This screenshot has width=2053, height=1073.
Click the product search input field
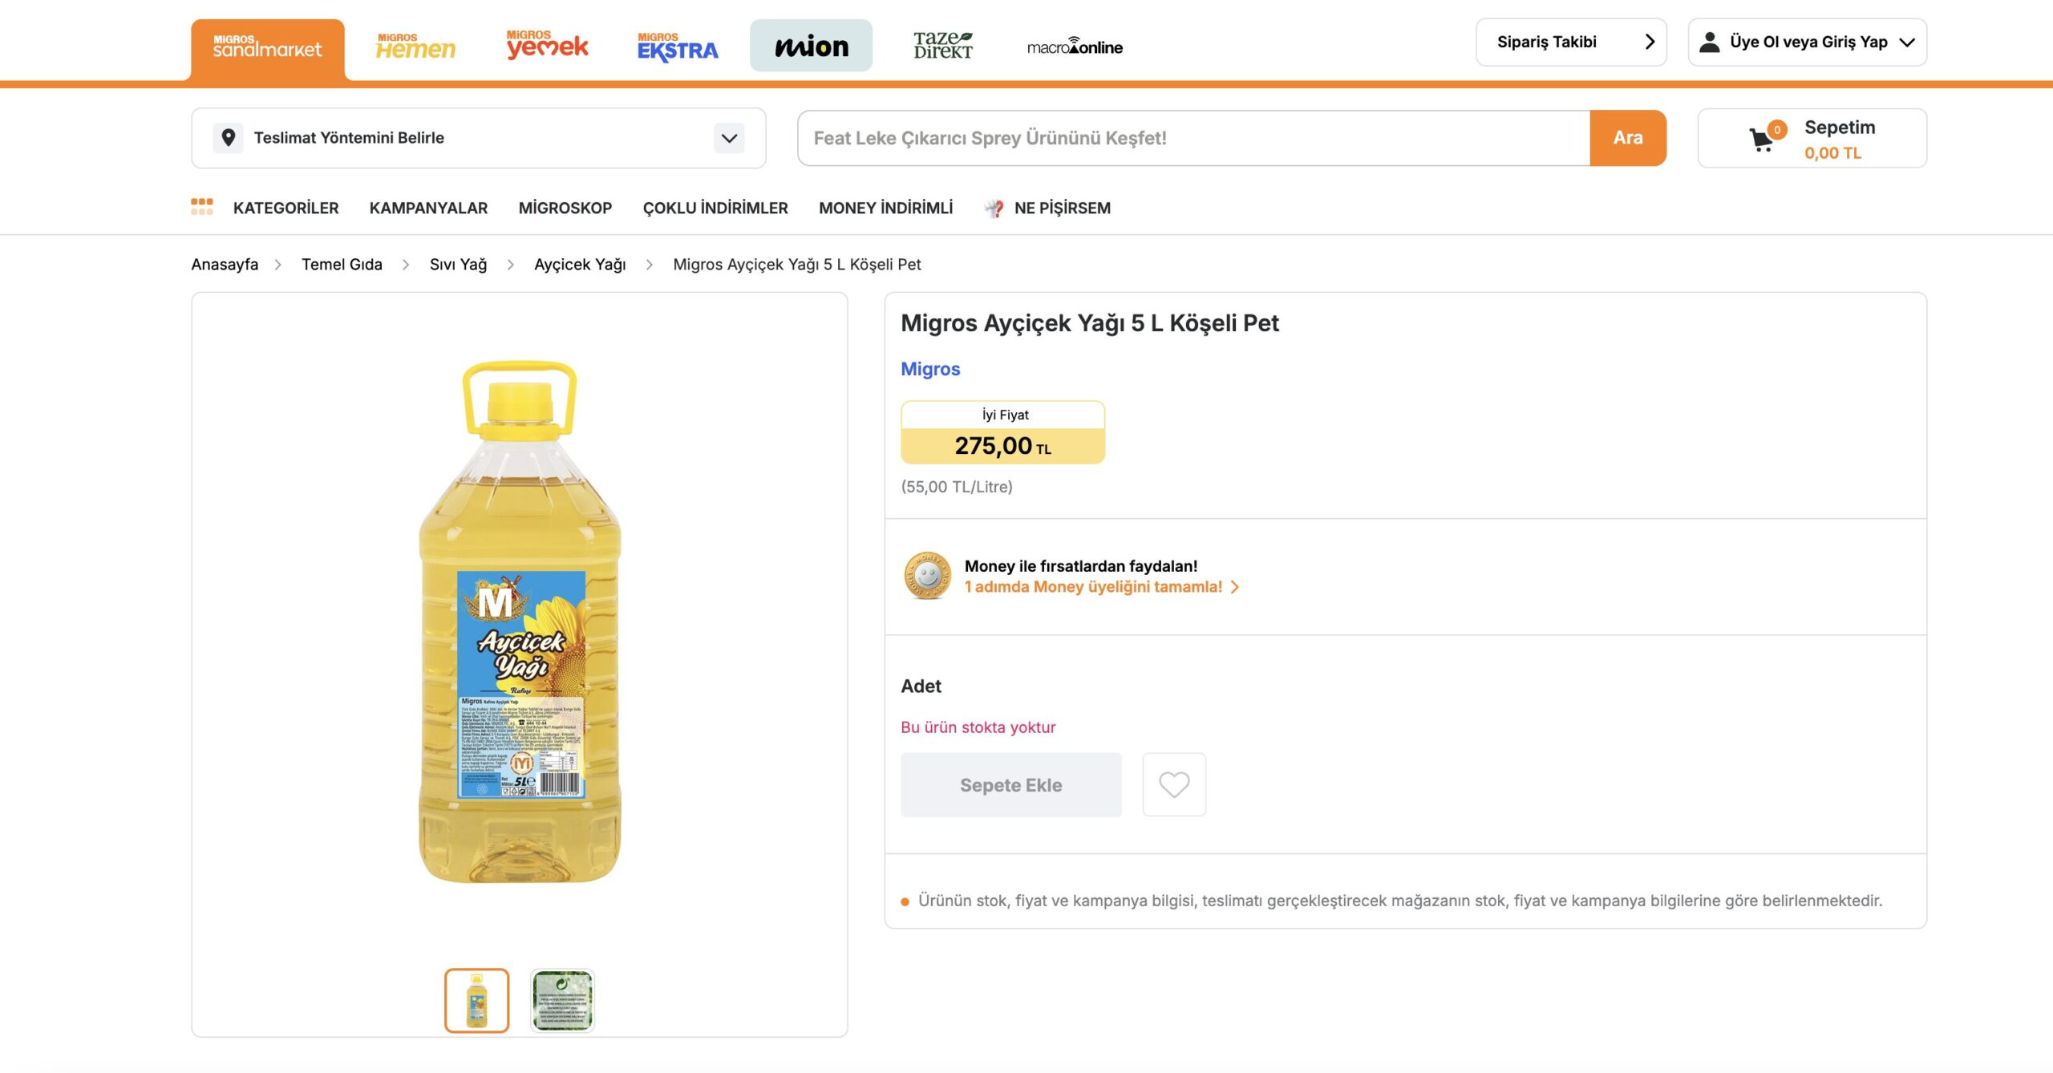tap(1193, 138)
